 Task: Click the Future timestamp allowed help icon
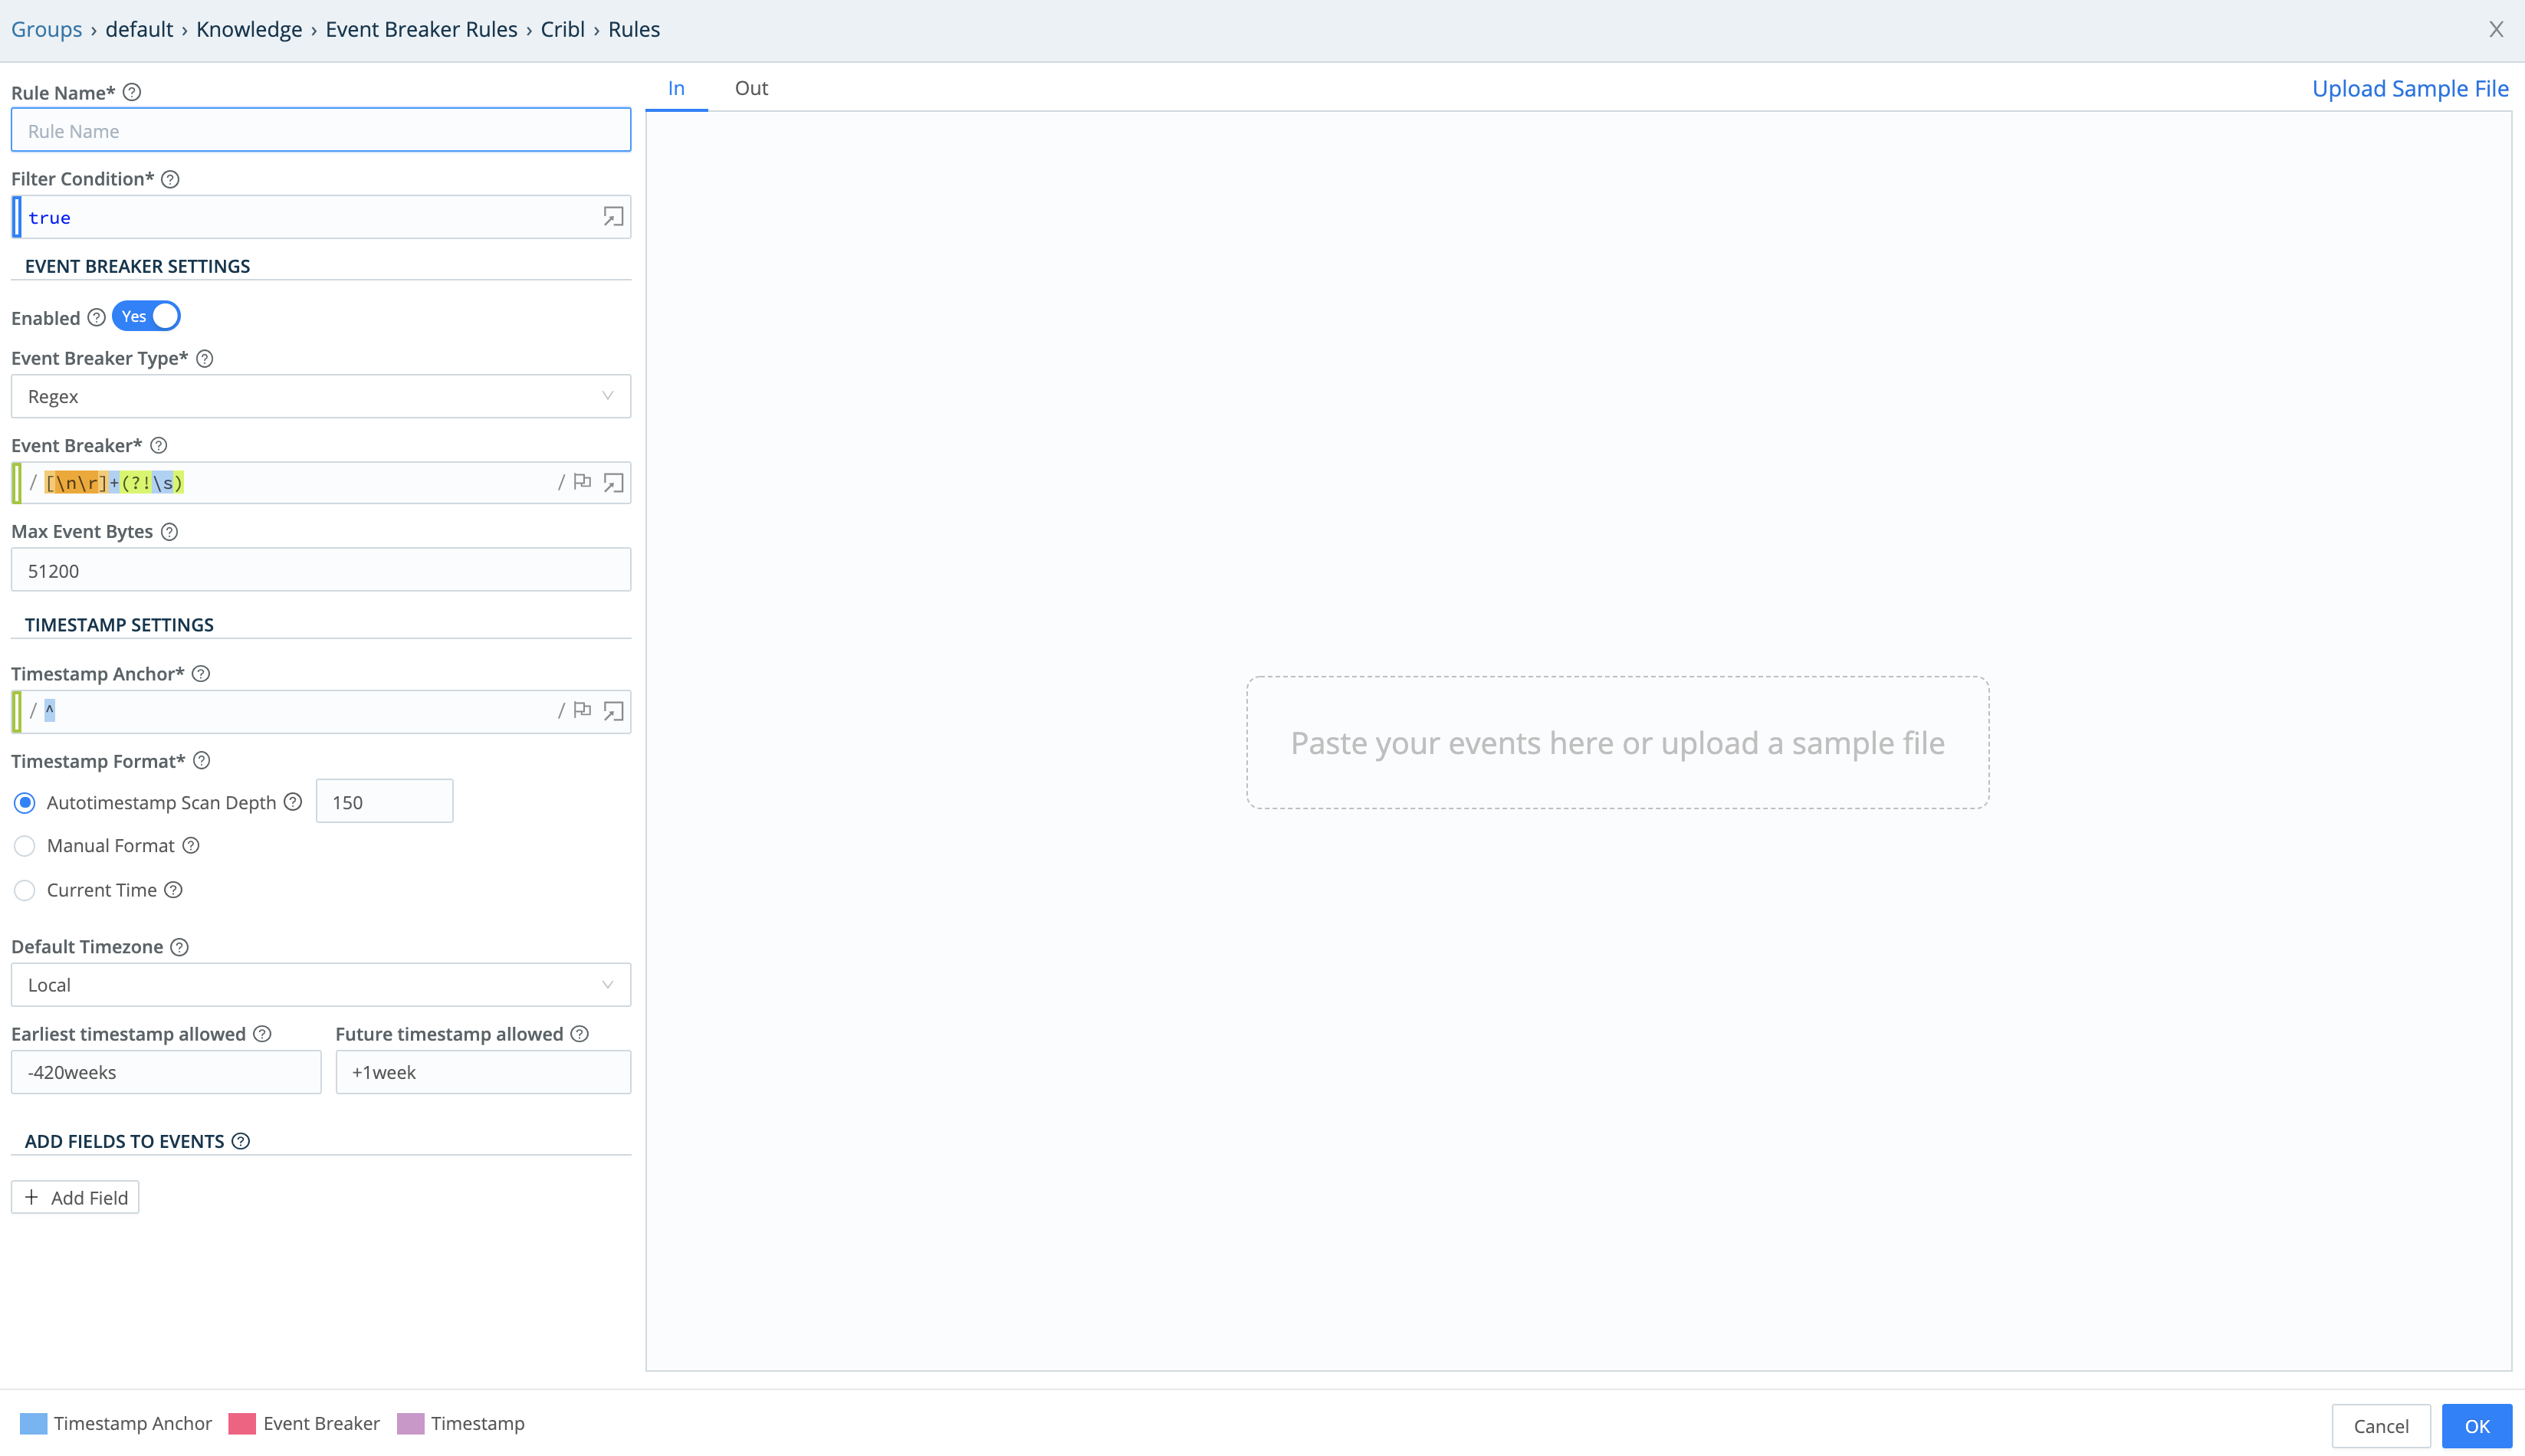tap(580, 1034)
